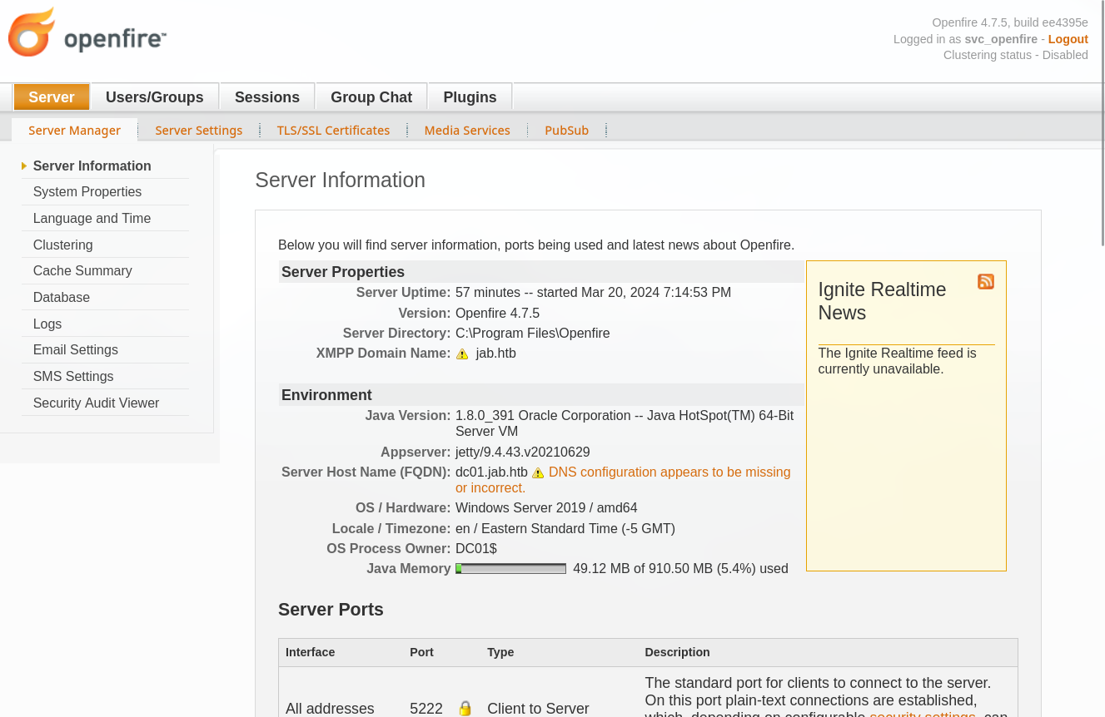The image size is (1105, 717).
Task: Click the Type column header
Action: (500, 652)
